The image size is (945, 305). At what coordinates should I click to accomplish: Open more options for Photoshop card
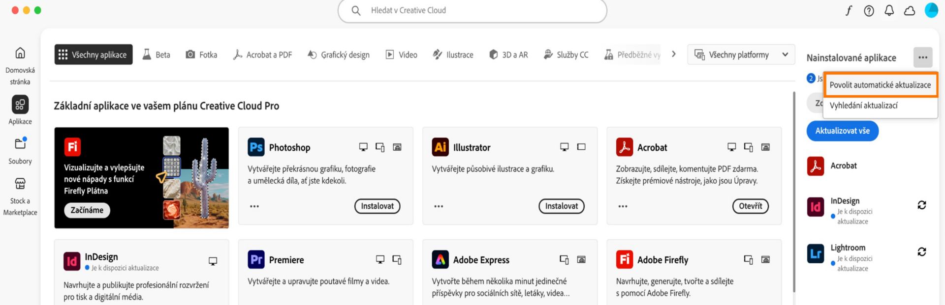point(254,206)
